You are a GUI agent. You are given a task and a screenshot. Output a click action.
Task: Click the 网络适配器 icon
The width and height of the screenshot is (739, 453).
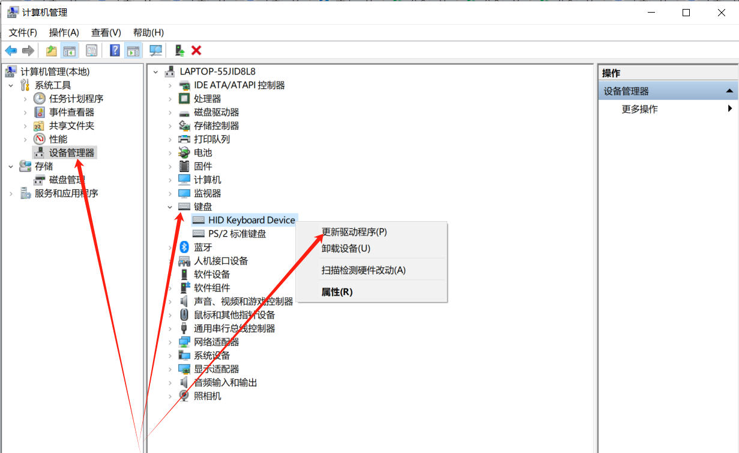(184, 342)
